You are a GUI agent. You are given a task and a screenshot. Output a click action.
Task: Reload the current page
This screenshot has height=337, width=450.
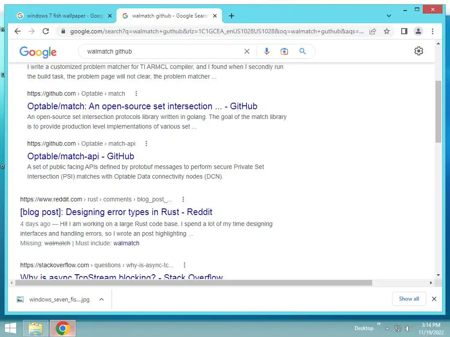pos(46,31)
